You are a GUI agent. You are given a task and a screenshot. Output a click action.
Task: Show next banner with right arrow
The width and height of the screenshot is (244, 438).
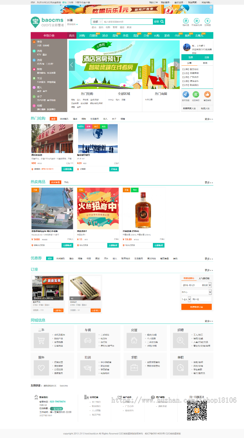coord(177,65)
